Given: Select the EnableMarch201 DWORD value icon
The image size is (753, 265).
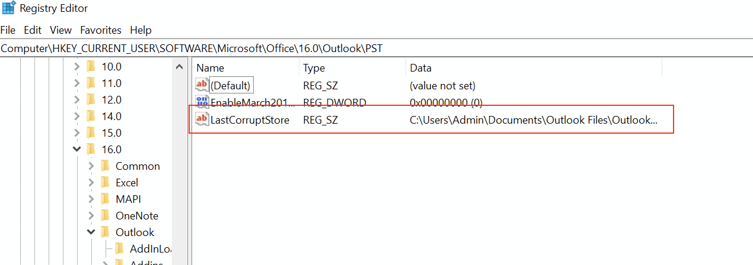Looking at the screenshot, I should [202, 102].
